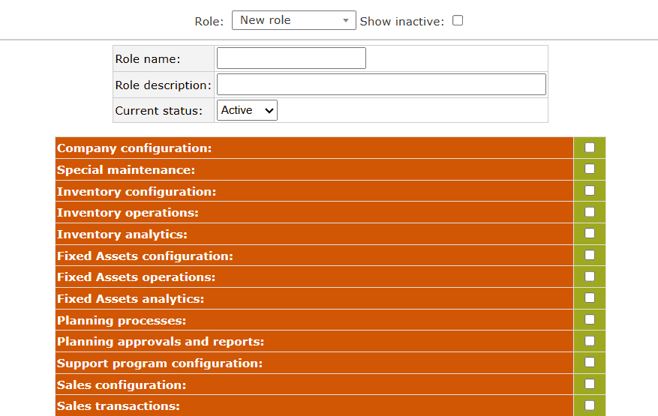Select the Planning processes checkbox
Screen dimensions: 658x416
(x=590, y=319)
